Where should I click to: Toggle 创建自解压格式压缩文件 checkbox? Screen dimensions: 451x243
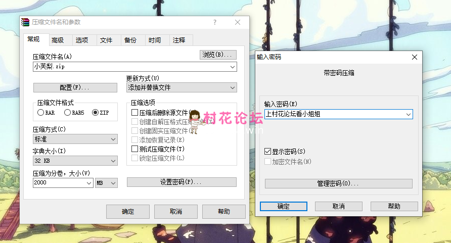134,121
